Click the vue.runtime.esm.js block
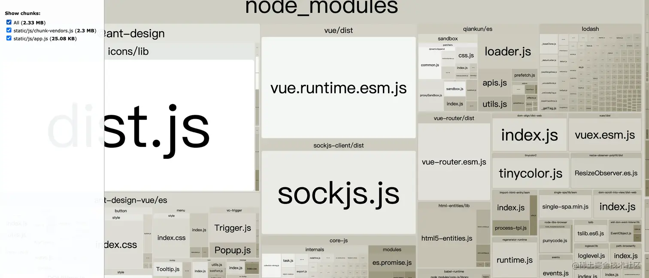This screenshot has height=278, width=649. point(339,87)
